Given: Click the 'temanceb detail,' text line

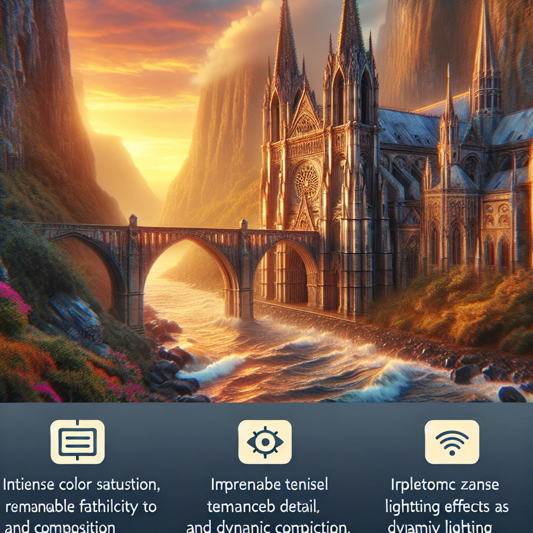Looking at the screenshot, I should point(263,506).
